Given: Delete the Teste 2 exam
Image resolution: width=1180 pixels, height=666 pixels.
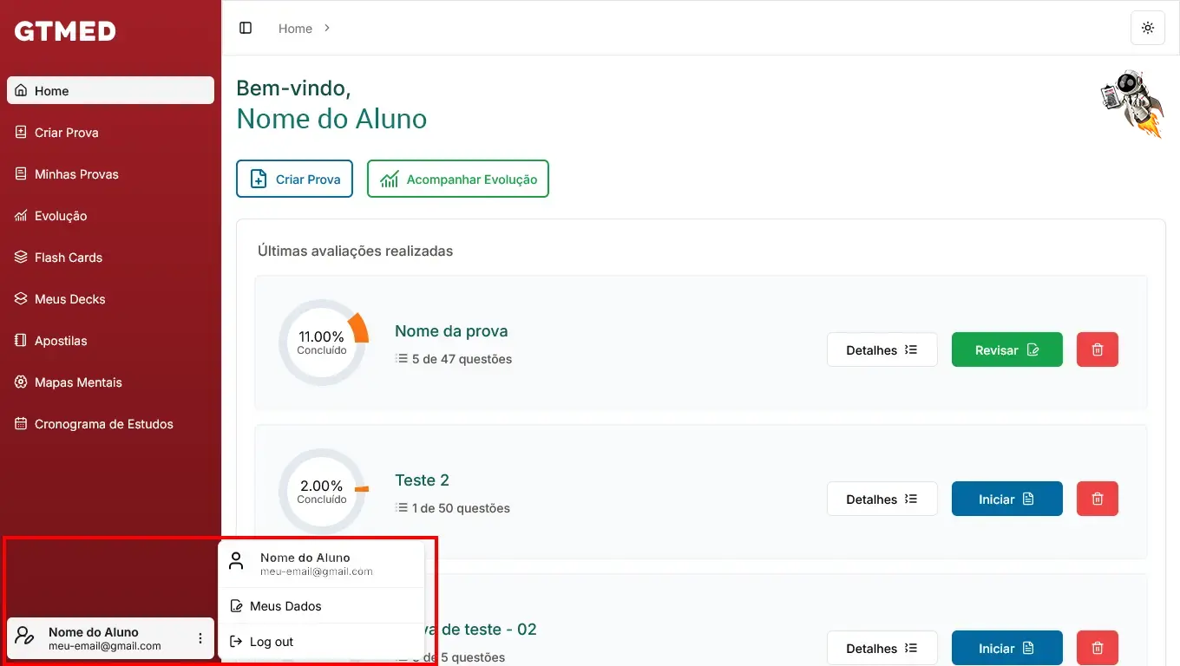Looking at the screenshot, I should coord(1098,499).
